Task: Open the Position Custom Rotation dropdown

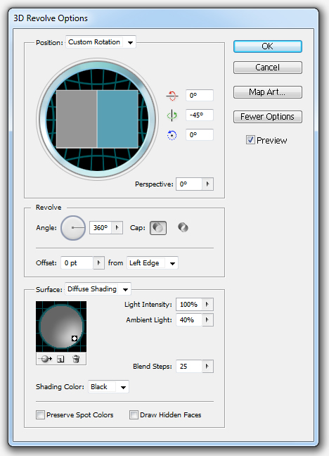Action: pyautogui.click(x=101, y=42)
